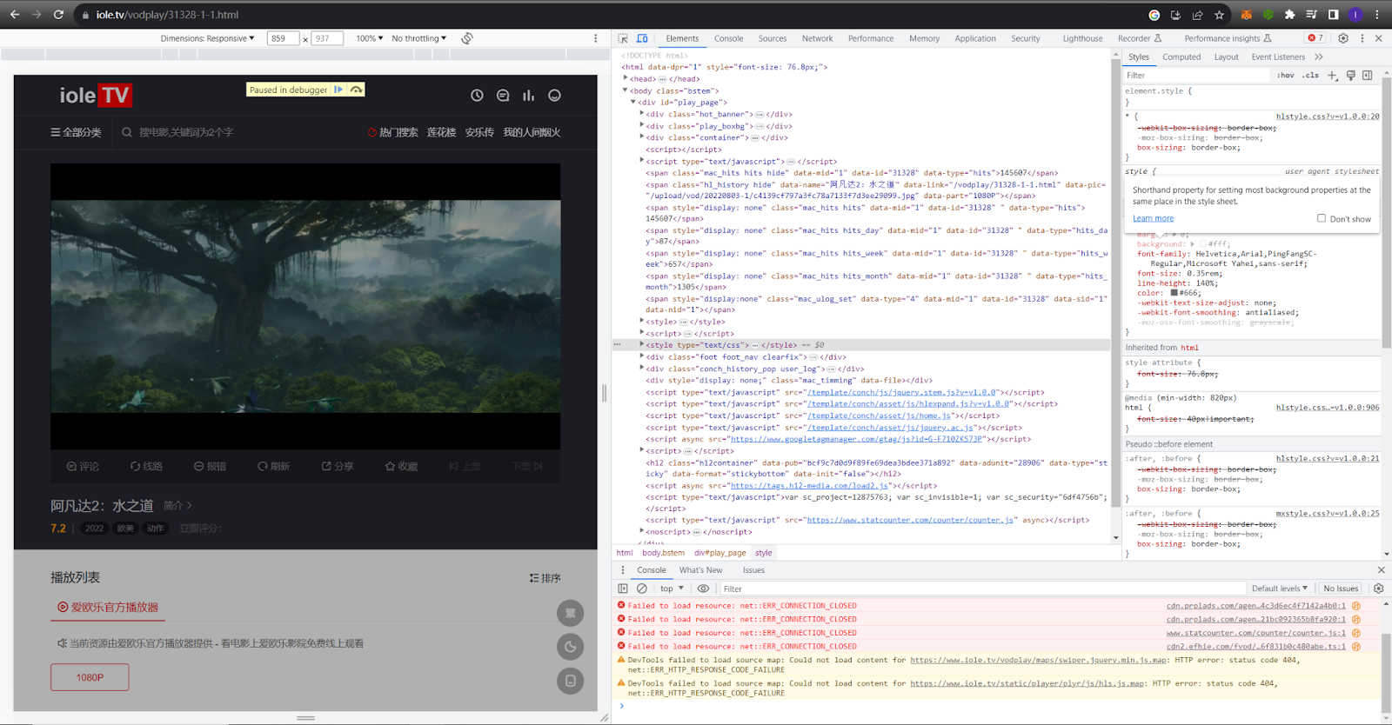Click the #666 color swatch

(x=1174, y=293)
